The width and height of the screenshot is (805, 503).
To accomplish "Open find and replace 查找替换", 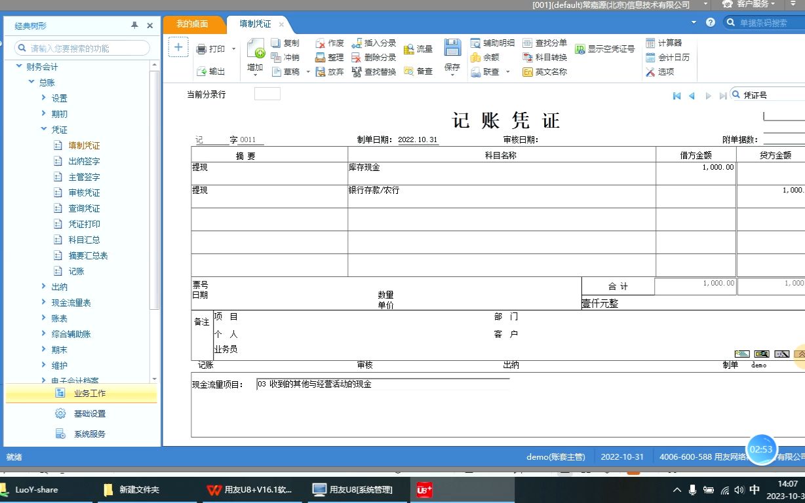I will coord(374,71).
